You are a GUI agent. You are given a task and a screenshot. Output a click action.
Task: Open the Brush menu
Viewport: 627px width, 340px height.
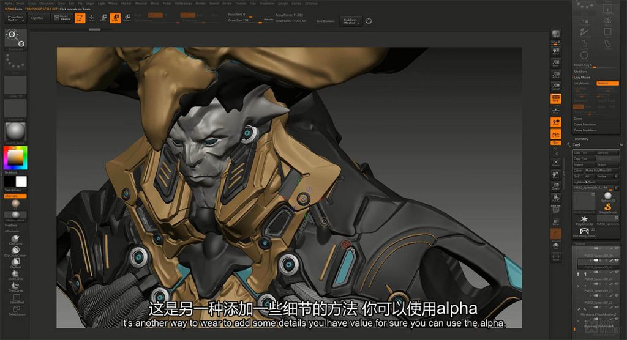point(20,4)
